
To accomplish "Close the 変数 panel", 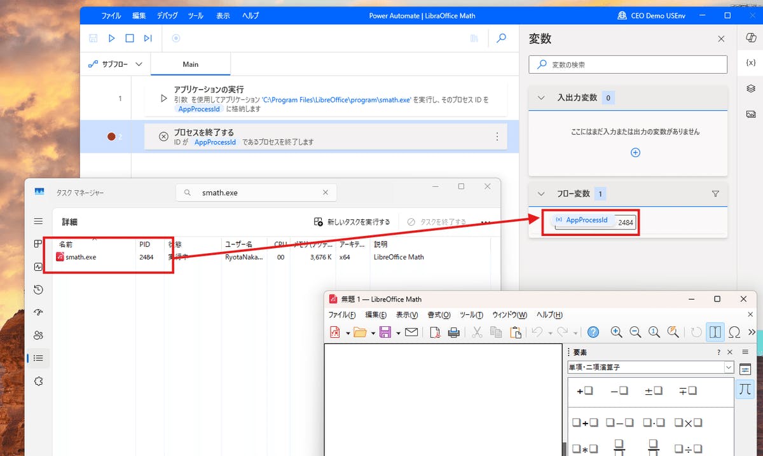I will 721,39.
